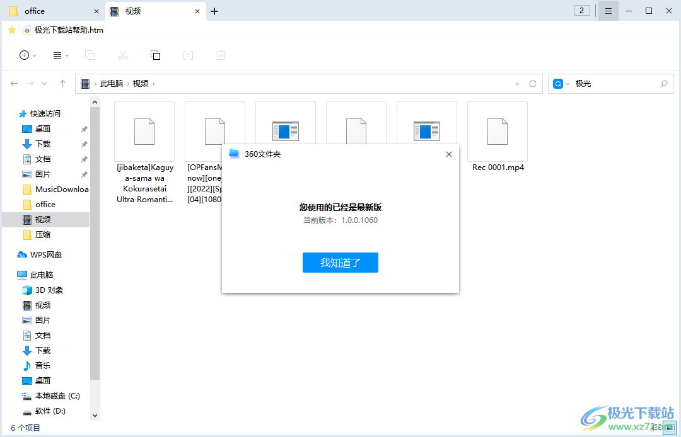Refresh the current folder
Viewport: 681px width, 437px height.
click(533, 84)
